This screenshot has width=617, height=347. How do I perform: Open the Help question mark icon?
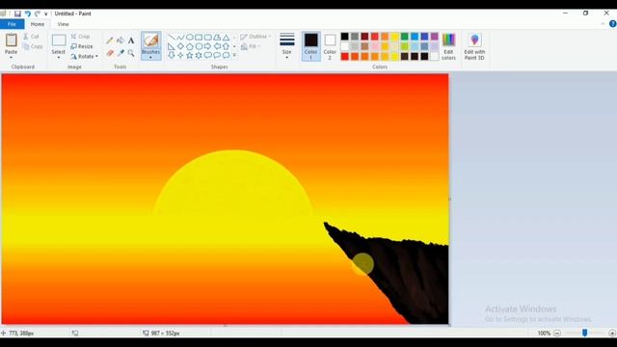click(x=613, y=24)
